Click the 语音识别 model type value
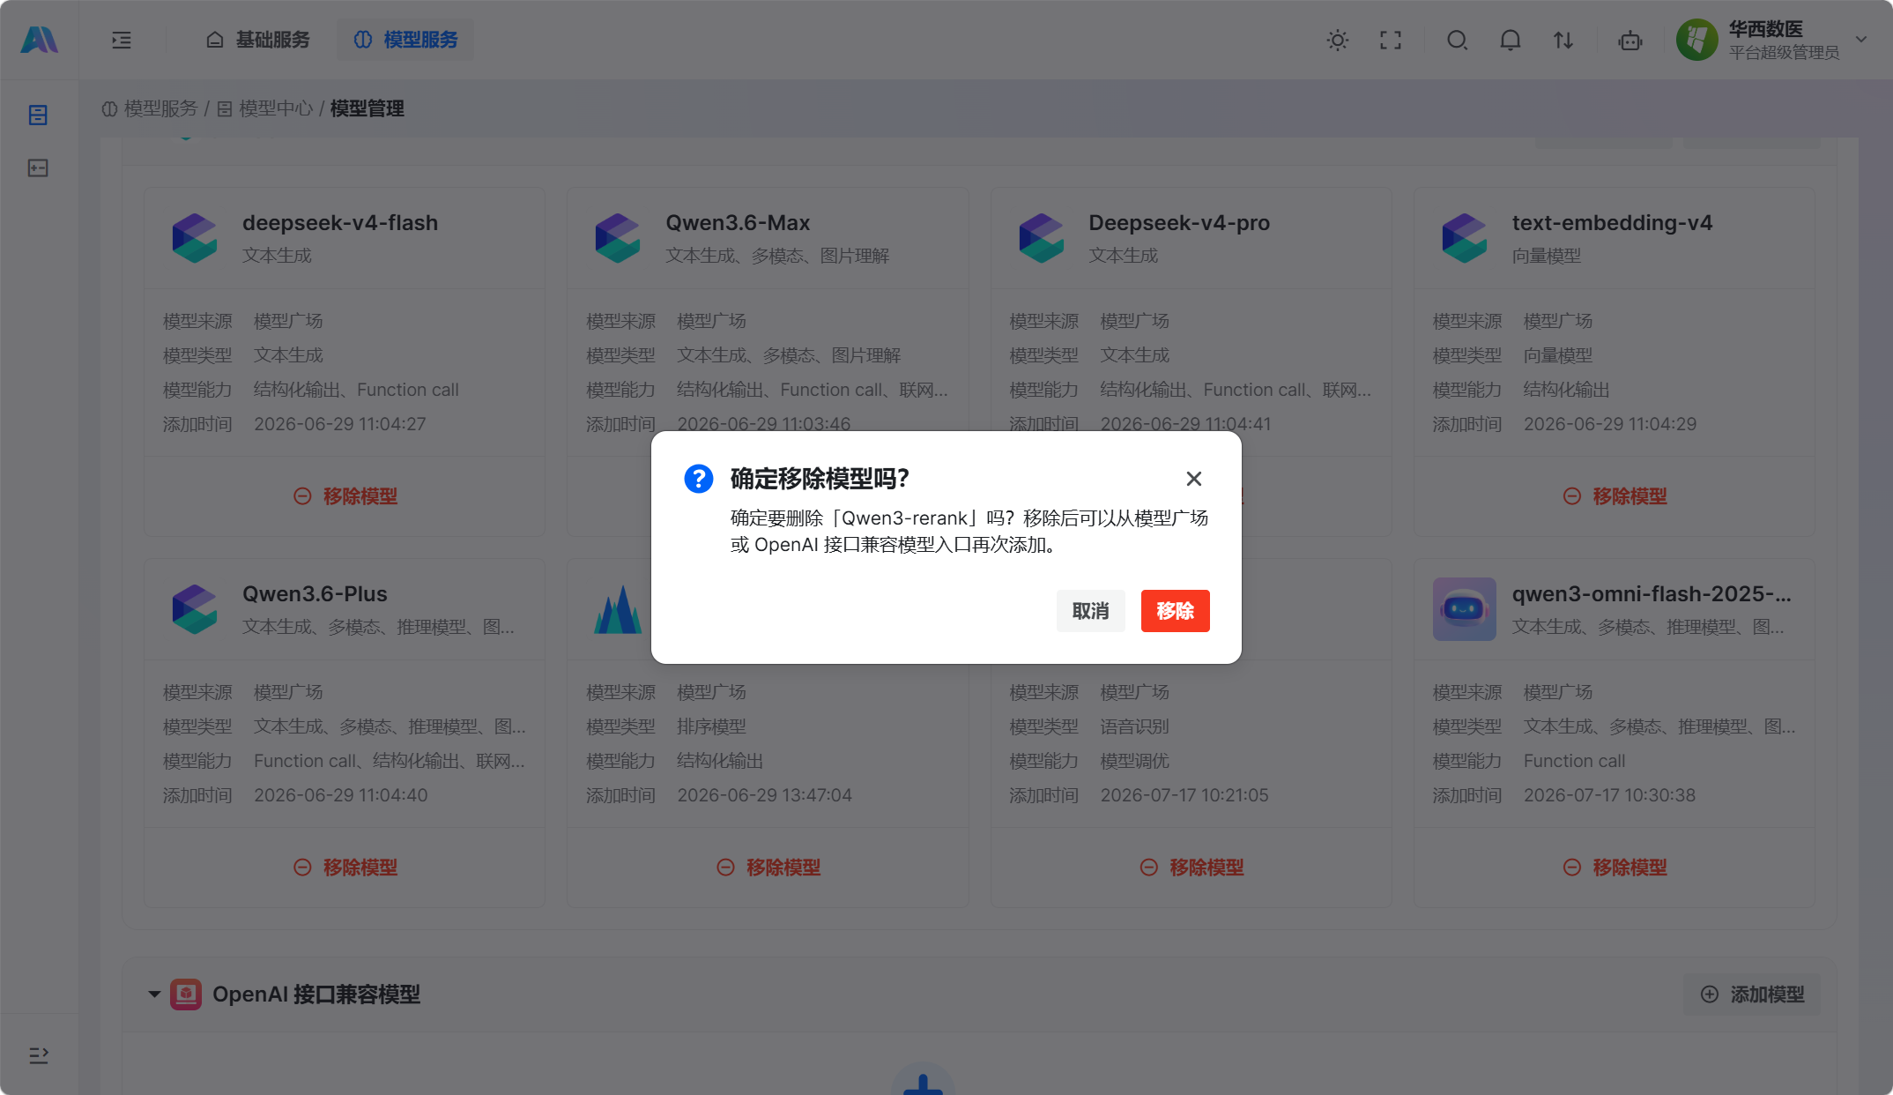 click(1134, 726)
